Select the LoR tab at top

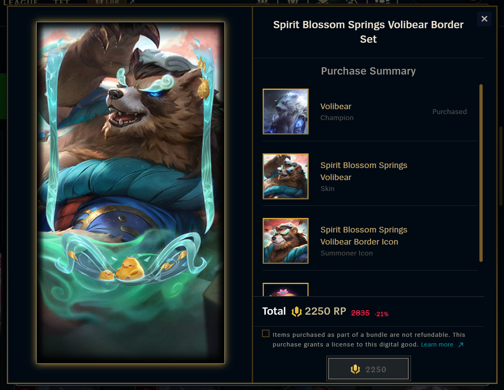coord(107,2)
